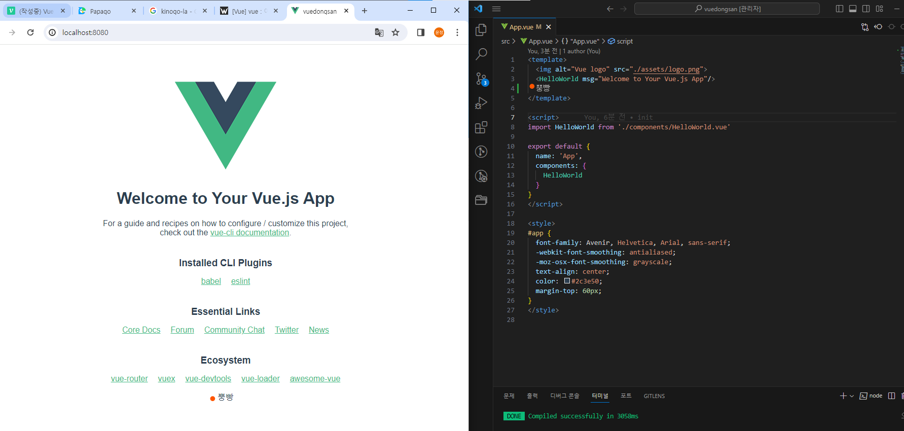Image resolution: width=904 pixels, height=431 pixels.
Task: Open Chrome three-dot menu
Action: coord(457,32)
